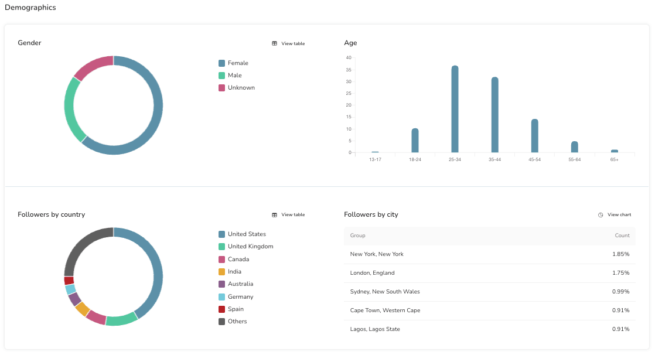Image resolution: width=655 pixels, height=355 pixels.
Task: Toggle the Female legend color swatch
Action: 221,63
